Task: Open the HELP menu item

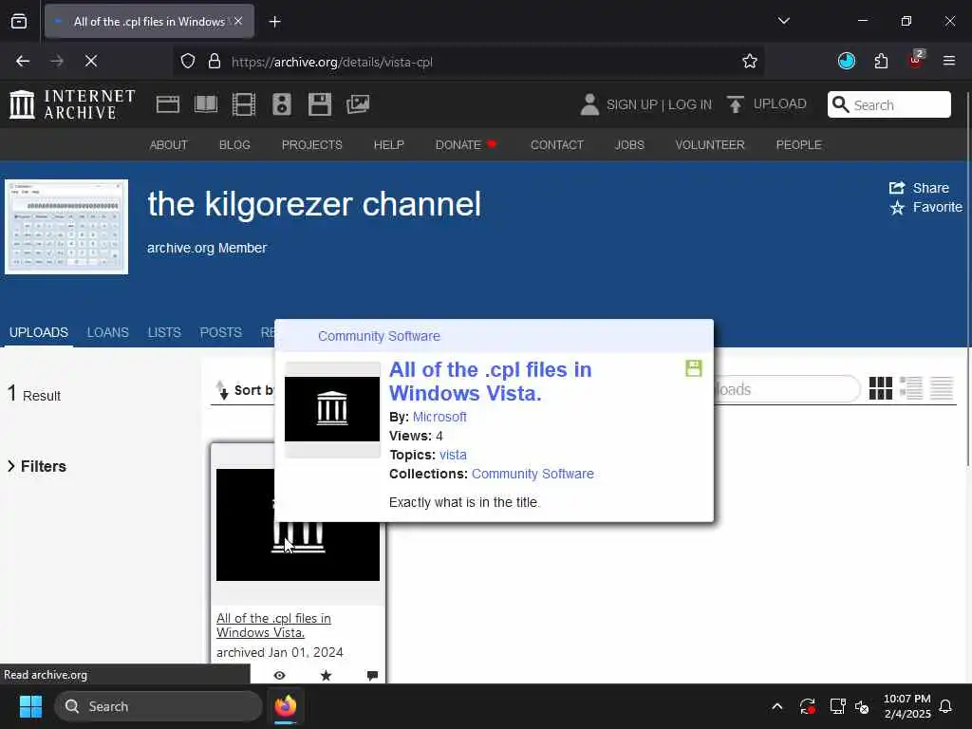Action: pos(388,144)
